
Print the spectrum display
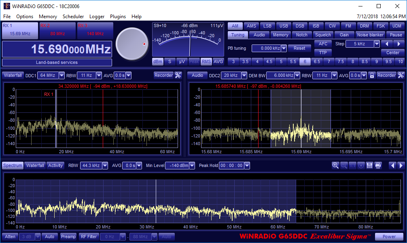[x=378, y=165]
